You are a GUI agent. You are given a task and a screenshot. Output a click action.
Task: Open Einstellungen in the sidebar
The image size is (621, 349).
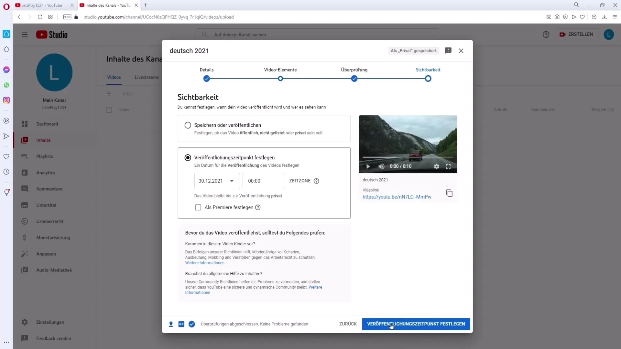[50, 322]
